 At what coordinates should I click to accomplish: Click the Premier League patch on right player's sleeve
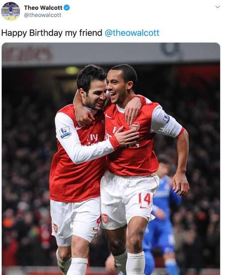point(166,119)
